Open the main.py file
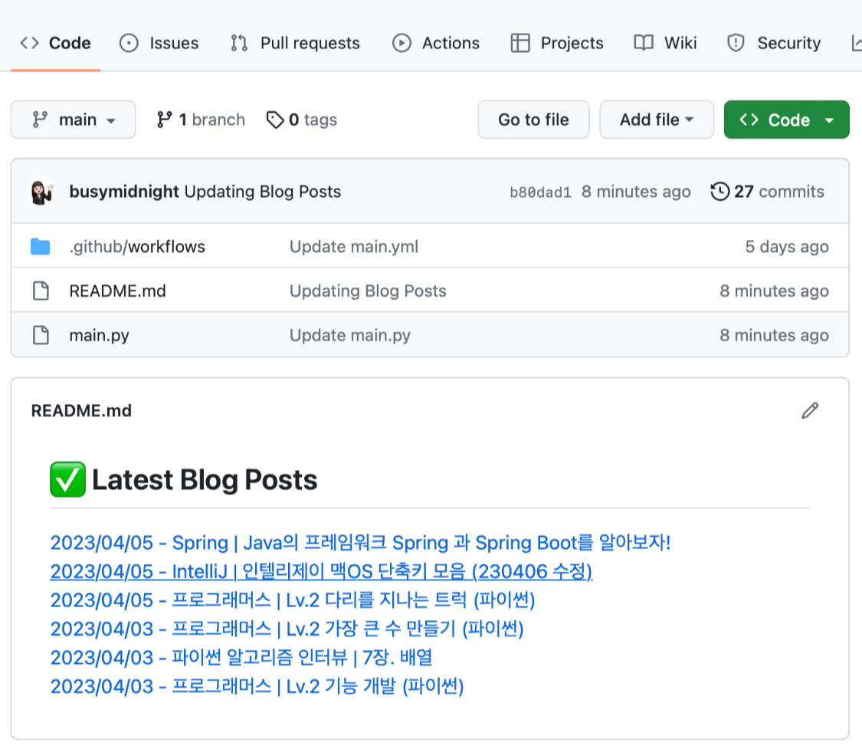 pyautogui.click(x=99, y=335)
